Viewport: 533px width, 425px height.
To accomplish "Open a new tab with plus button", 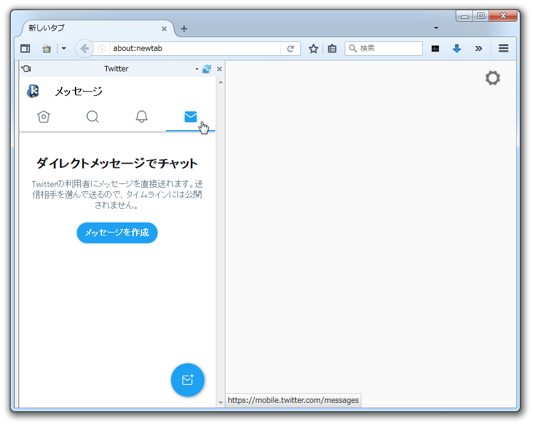I will 184,29.
